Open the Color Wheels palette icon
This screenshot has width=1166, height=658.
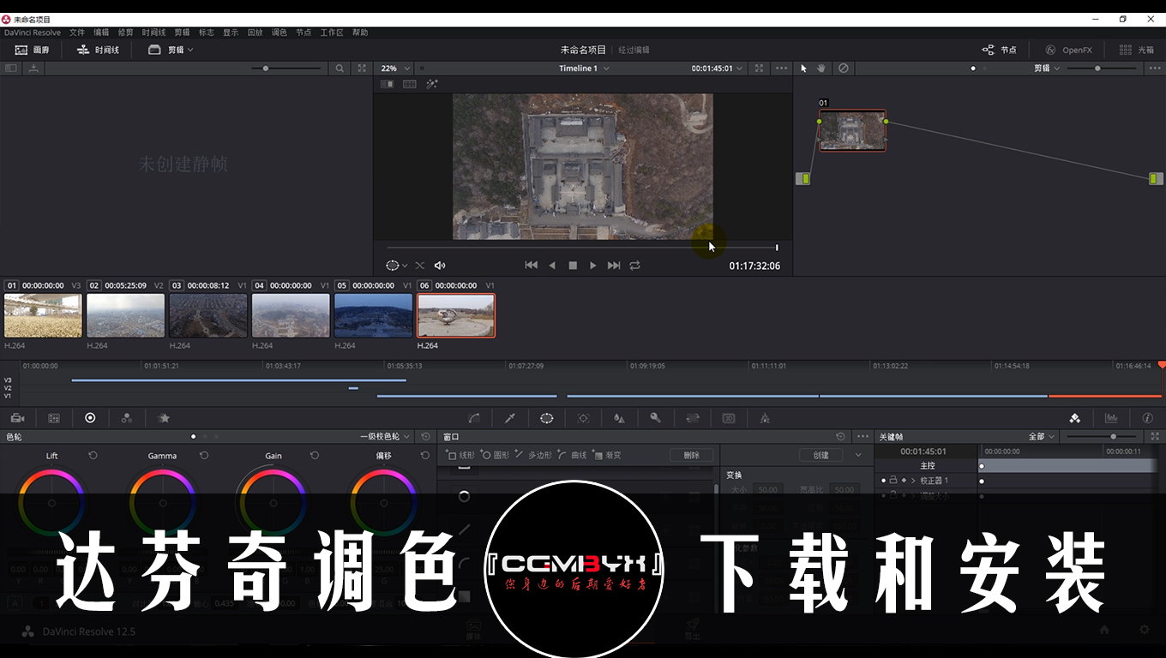(90, 418)
